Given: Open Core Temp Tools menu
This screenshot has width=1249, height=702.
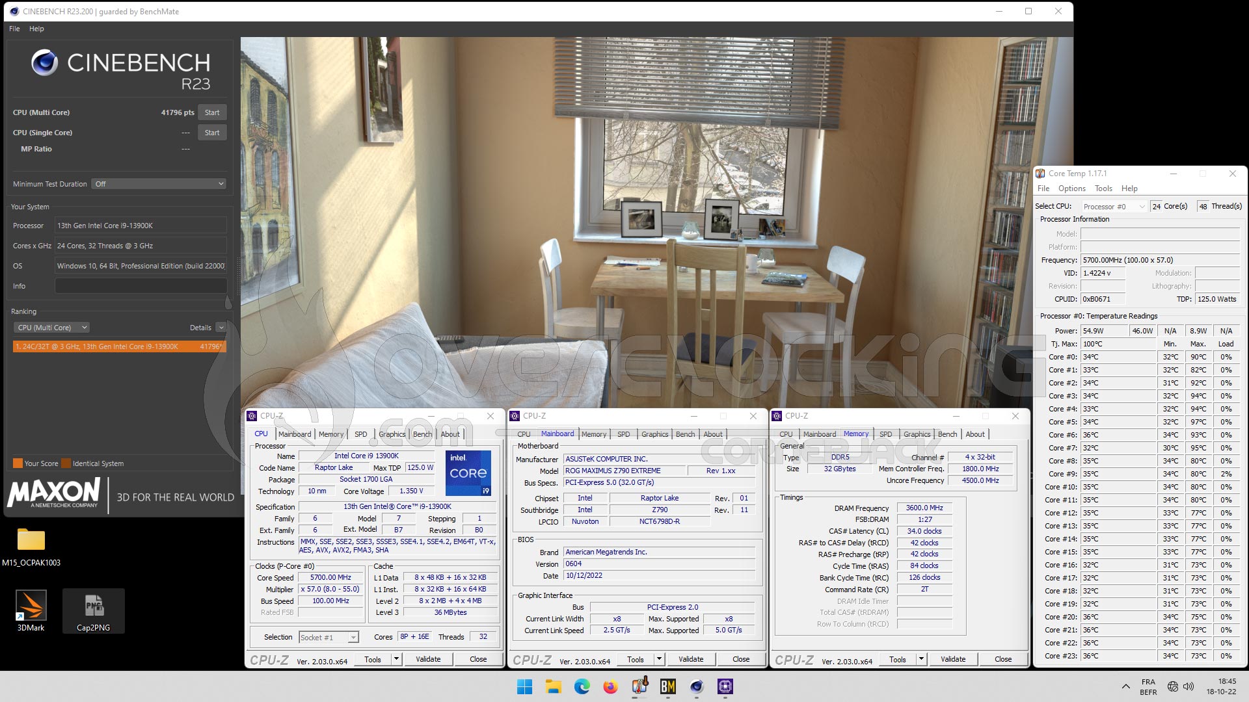Looking at the screenshot, I should click(x=1103, y=188).
